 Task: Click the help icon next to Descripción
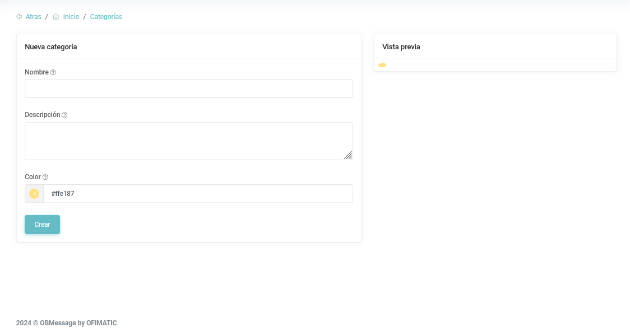coord(64,115)
